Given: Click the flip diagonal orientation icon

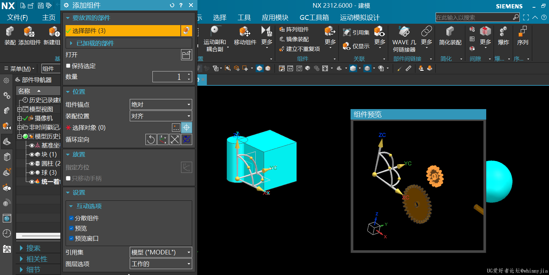Looking at the screenshot, I should tap(175, 139).
